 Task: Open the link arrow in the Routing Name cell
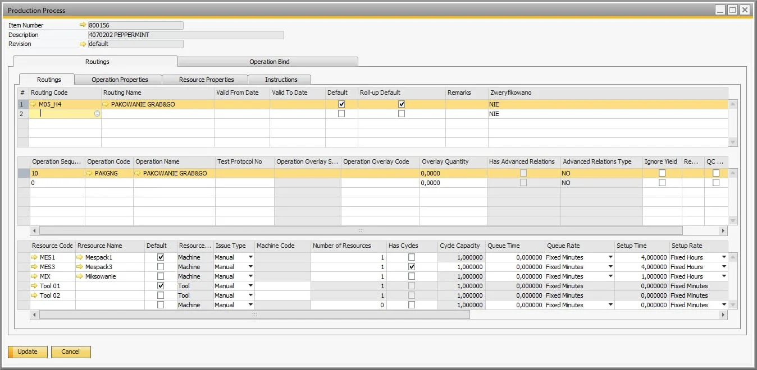(x=107, y=104)
